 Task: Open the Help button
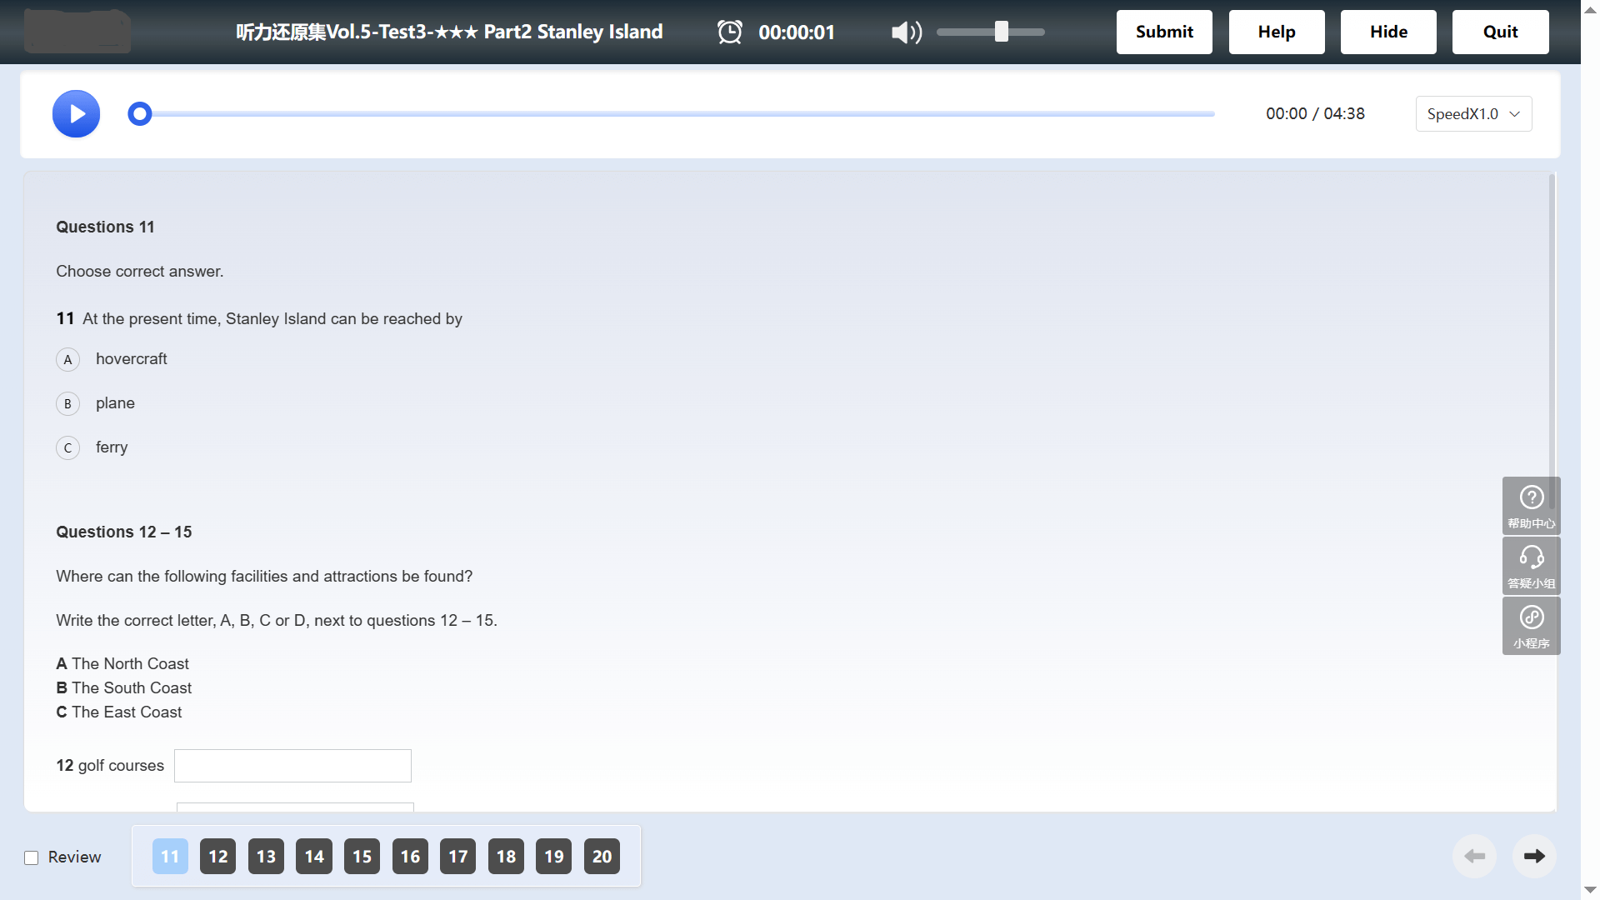point(1277,32)
